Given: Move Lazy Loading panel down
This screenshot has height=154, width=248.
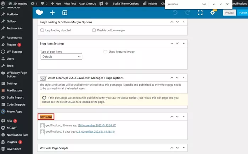Looking at the screenshot, I should pos(177,22).
